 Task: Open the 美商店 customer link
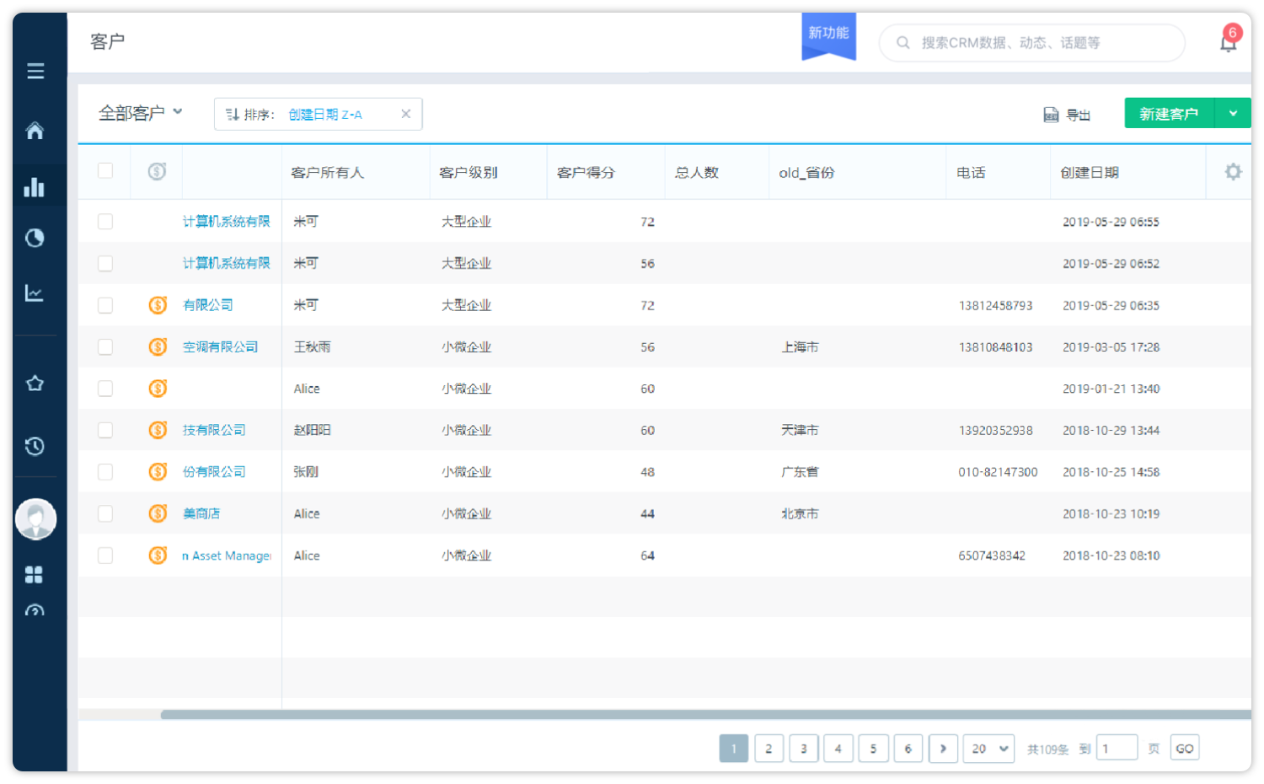coord(201,513)
